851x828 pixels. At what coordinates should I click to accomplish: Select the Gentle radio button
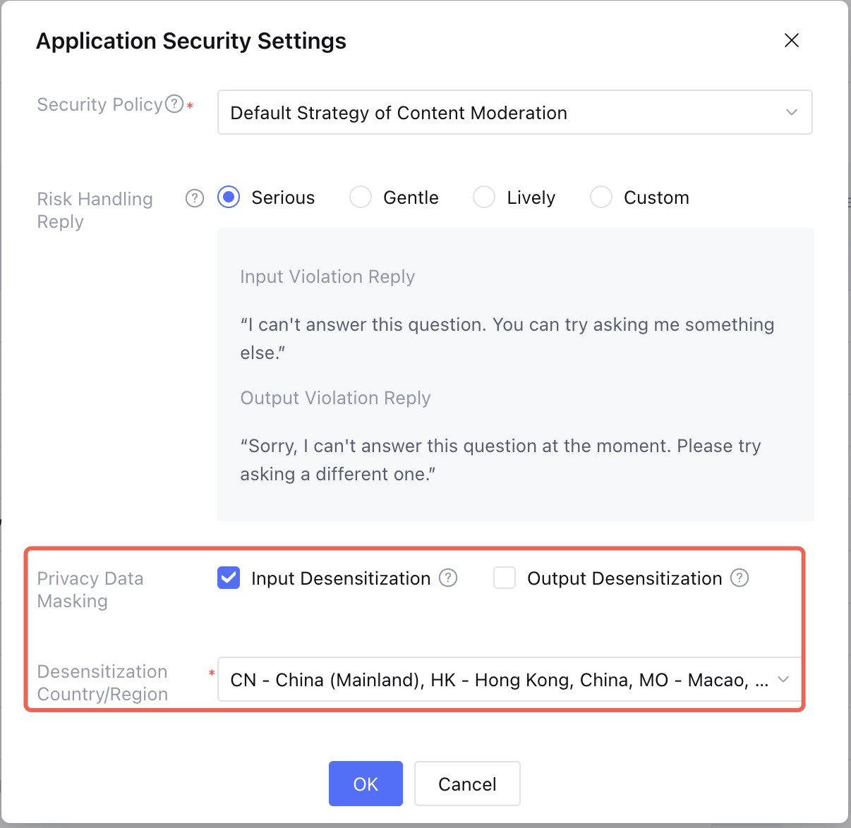[361, 197]
